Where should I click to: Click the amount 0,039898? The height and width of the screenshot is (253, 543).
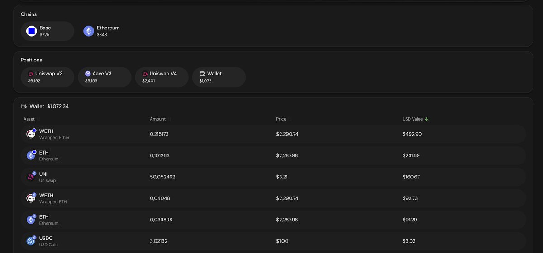coord(161,220)
